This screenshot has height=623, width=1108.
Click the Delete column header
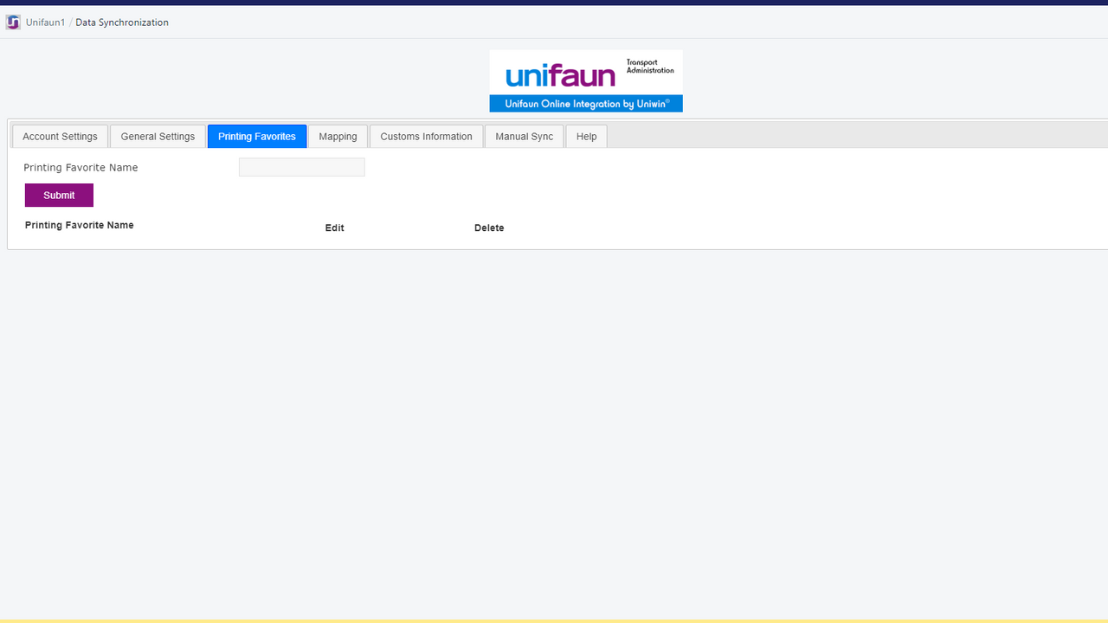[489, 228]
